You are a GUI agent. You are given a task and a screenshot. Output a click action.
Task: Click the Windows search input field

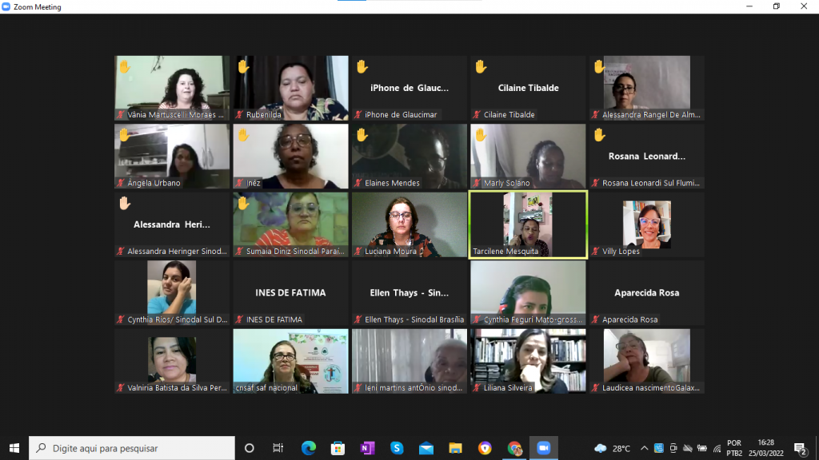(132, 448)
